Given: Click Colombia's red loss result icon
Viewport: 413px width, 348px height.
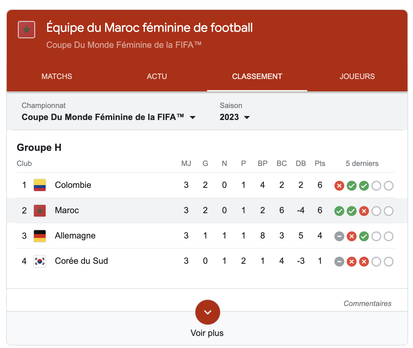Looking at the screenshot, I should coord(339,186).
